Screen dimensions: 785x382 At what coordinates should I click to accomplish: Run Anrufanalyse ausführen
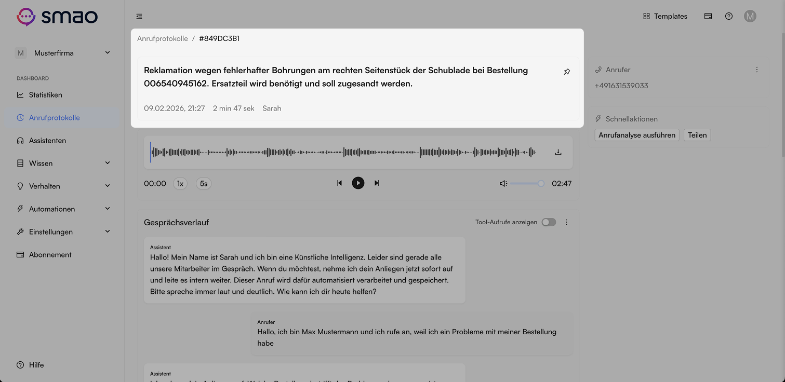(x=637, y=135)
